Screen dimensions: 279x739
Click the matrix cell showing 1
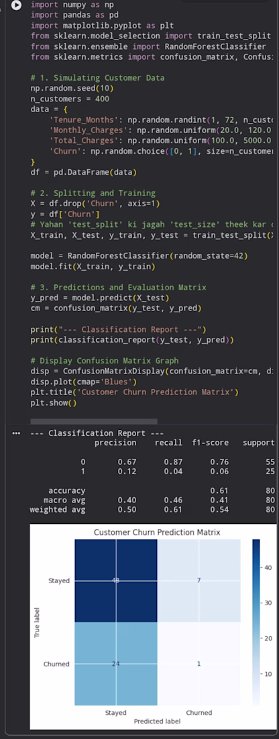pyautogui.click(x=199, y=664)
